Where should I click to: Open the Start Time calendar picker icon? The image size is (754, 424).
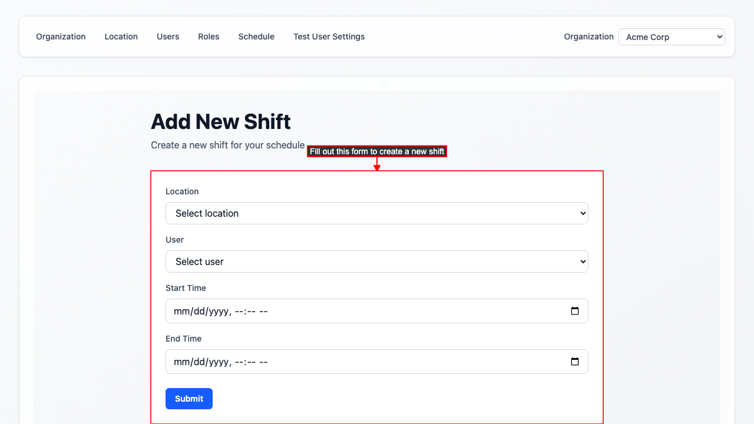pos(575,311)
